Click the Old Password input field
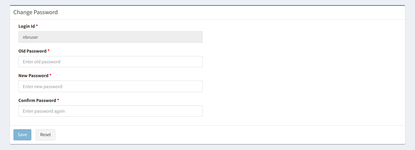This screenshot has height=150, width=415. (x=110, y=62)
